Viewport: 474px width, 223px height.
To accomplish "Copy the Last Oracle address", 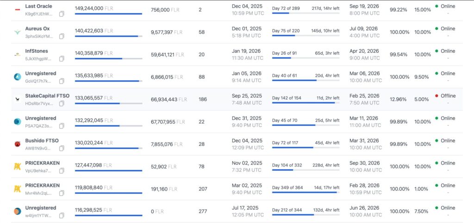I will click(x=62, y=14).
